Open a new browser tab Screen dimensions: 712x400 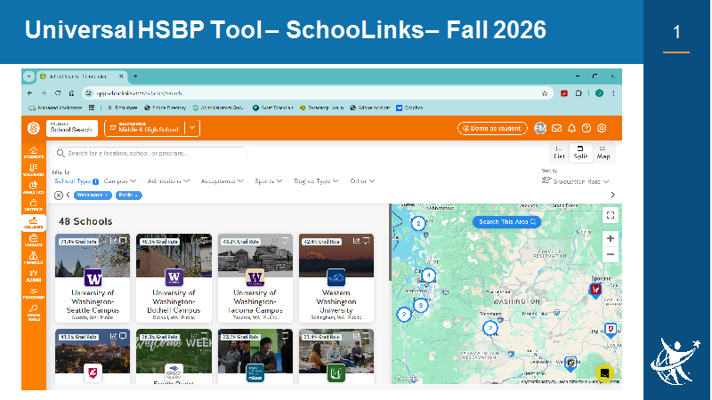point(135,76)
